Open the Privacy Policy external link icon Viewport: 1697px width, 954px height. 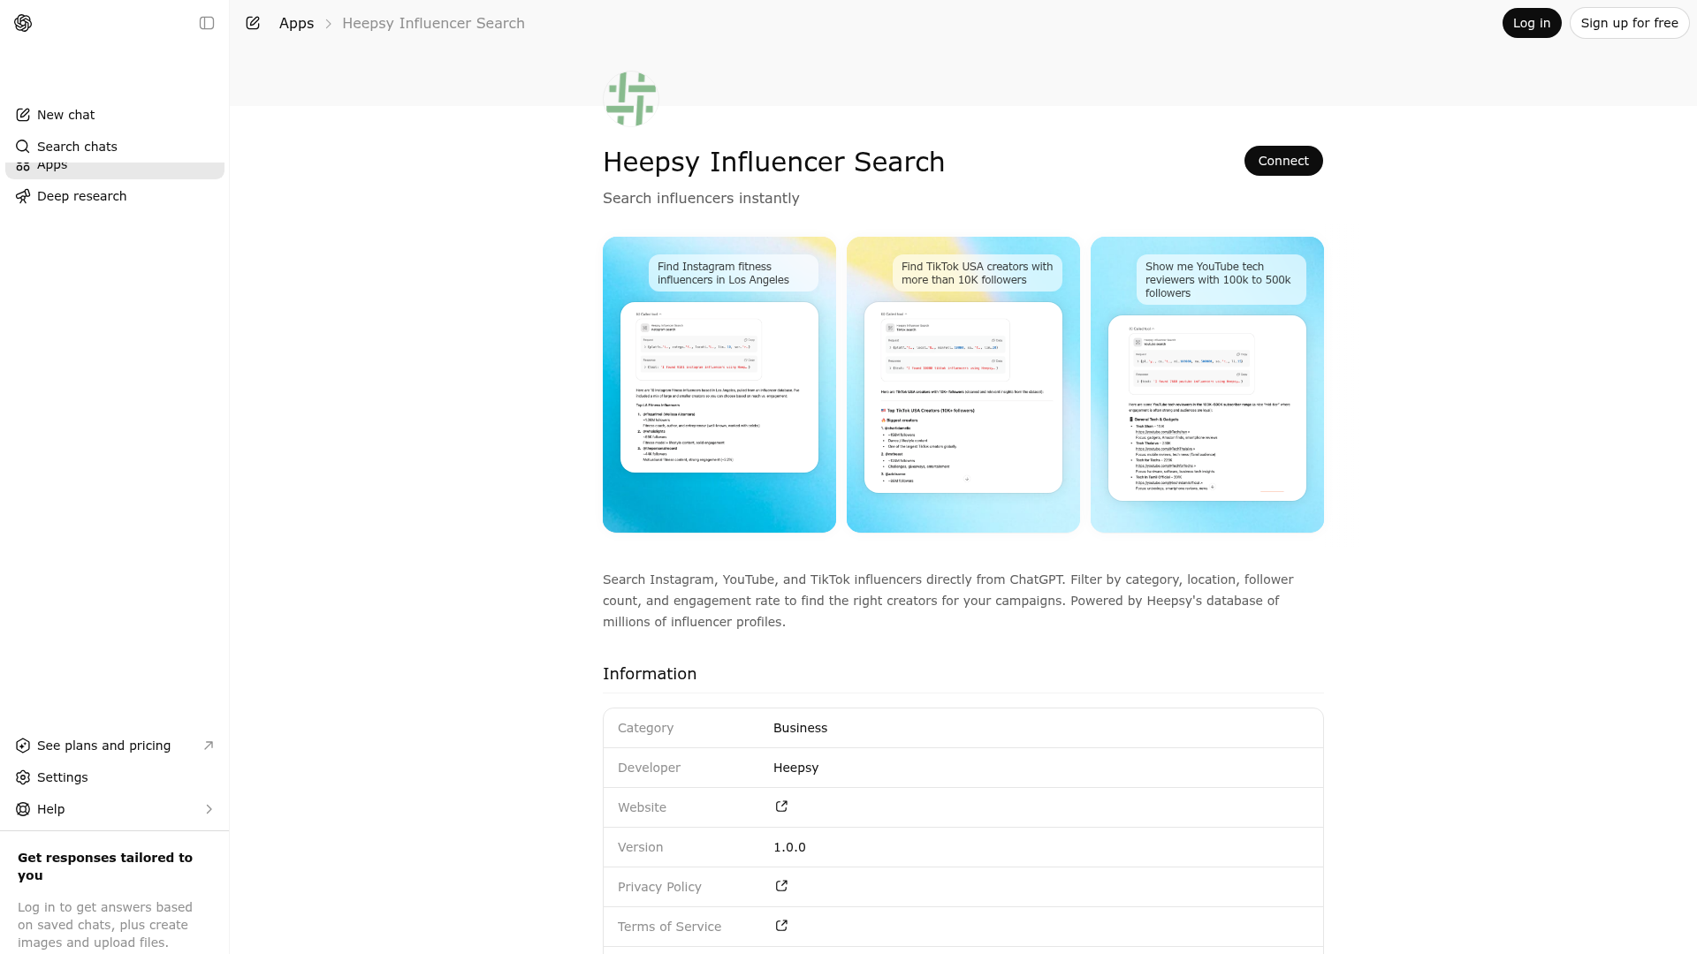click(x=781, y=886)
